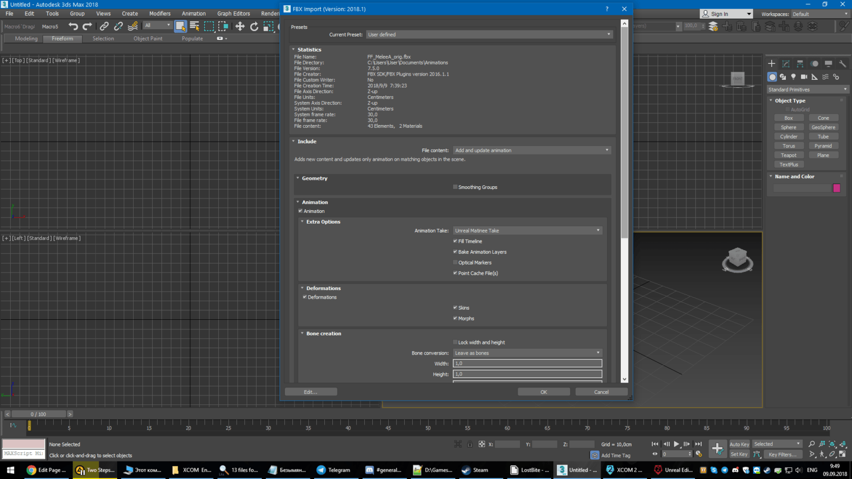Enable Lock width and height checkbox

(455, 342)
